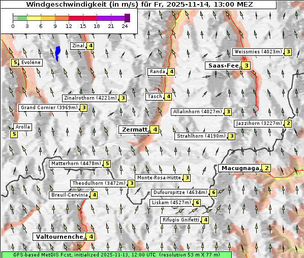Select the Liskam (4527m) label
Screen dimensions: 304x258
pyautogui.click(x=171, y=203)
